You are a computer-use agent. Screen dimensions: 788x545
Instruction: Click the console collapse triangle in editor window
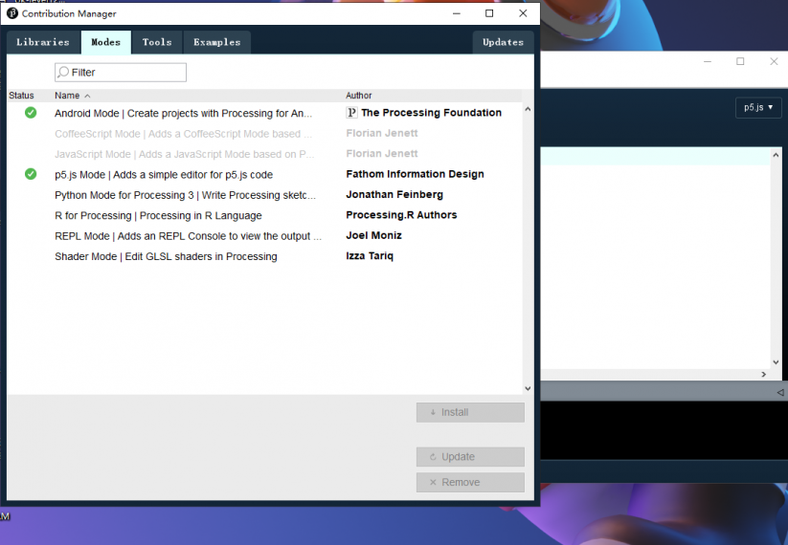(780, 392)
